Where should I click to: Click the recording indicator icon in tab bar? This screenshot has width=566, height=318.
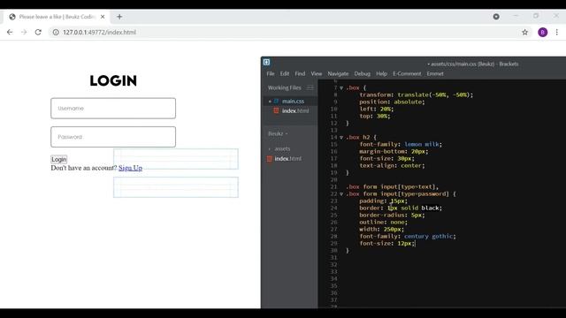pos(496,17)
